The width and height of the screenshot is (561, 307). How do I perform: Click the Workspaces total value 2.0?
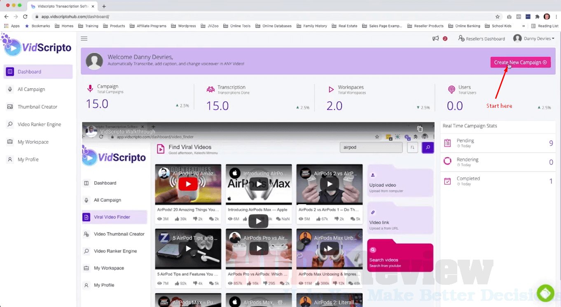[334, 106]
